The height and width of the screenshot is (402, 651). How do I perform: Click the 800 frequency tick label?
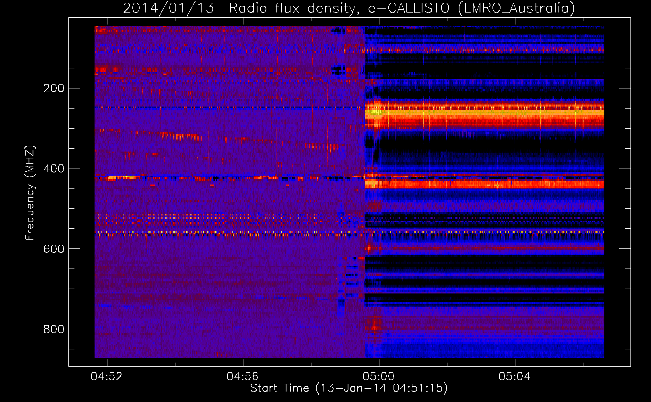pyautogui.click(x=54, y=329)
